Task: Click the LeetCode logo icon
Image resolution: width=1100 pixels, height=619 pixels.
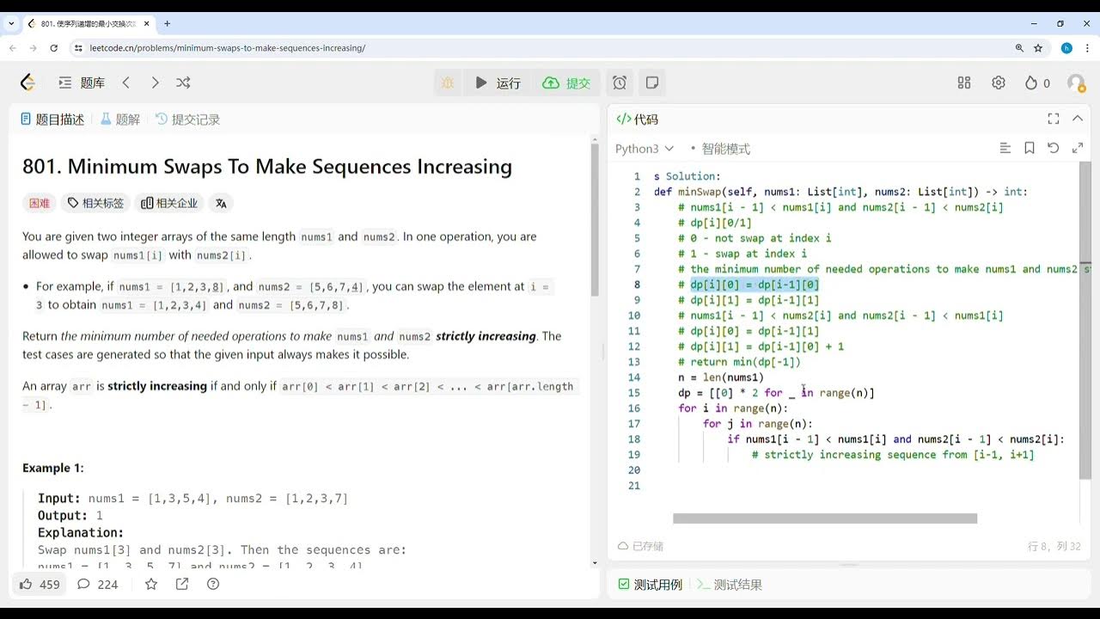Action: point(27,83)
